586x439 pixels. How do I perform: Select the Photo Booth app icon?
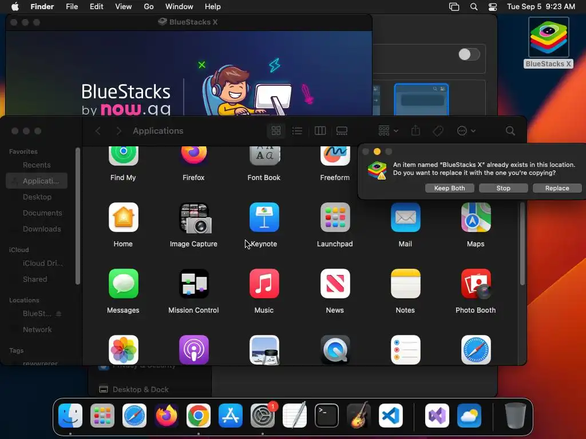476,284
